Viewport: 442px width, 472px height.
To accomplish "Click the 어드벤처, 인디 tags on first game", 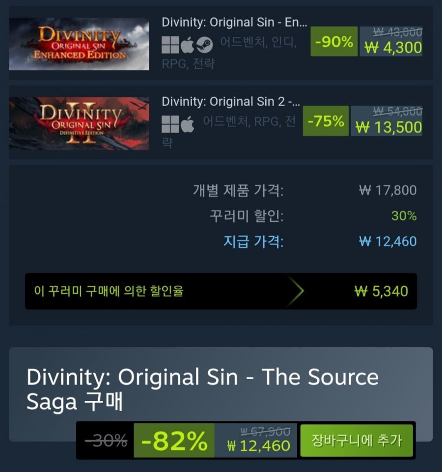I will [x=259, y=42].
